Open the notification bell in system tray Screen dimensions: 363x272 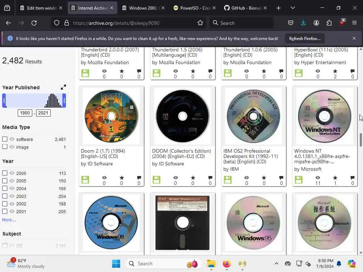point(339,263)
